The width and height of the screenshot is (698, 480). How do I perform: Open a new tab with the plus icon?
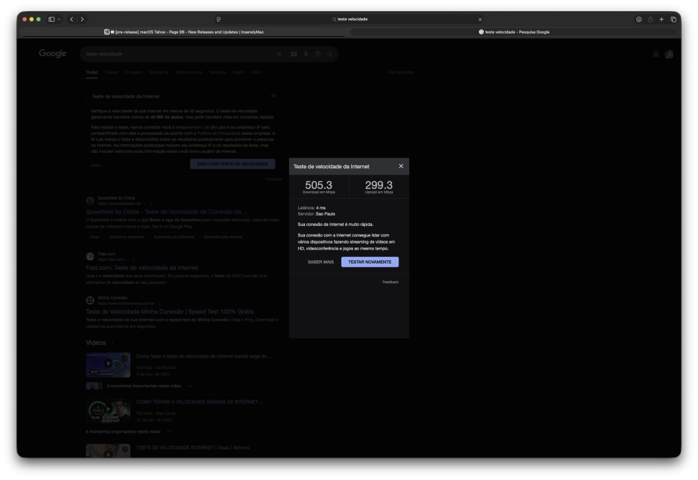click(662, 19)
